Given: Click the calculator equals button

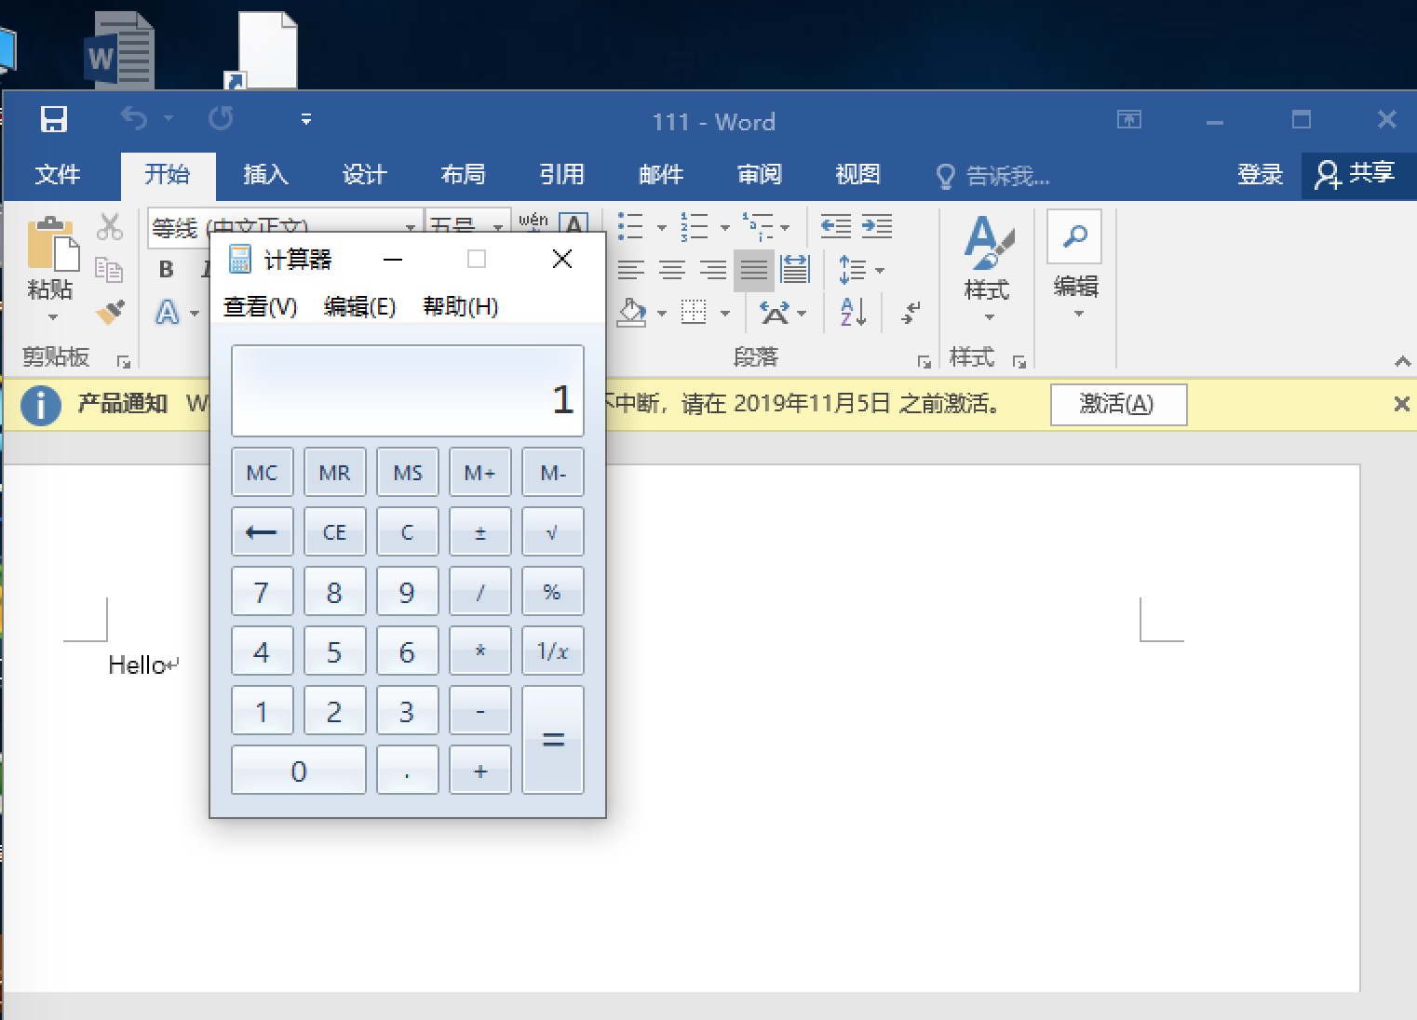Looking at the screenshot, I should [x=552, y=740].
